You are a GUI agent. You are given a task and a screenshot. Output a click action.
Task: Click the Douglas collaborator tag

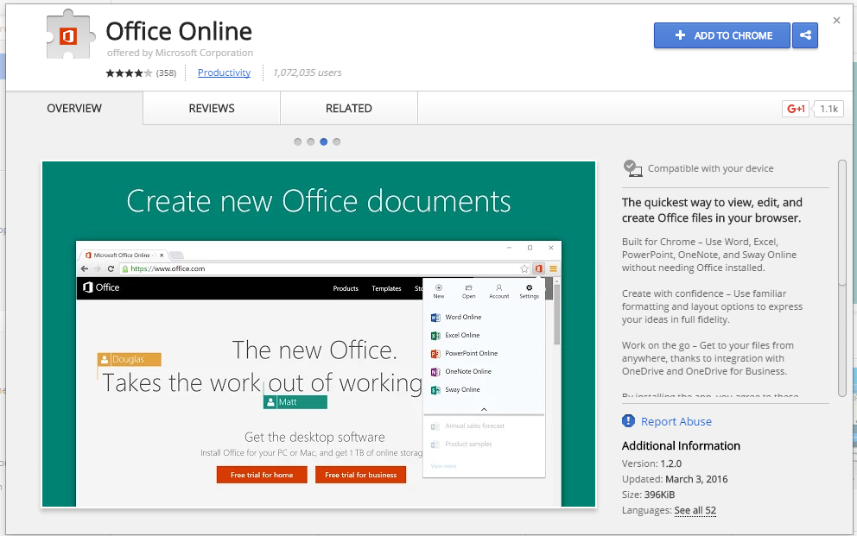129,359
